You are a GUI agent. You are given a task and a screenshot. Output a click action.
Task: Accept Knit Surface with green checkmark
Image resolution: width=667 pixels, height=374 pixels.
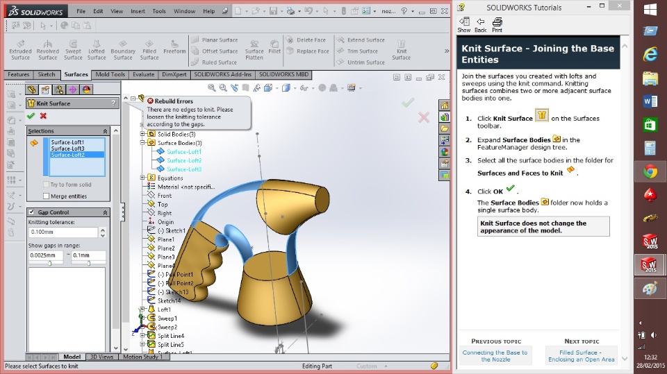(31, 116)
